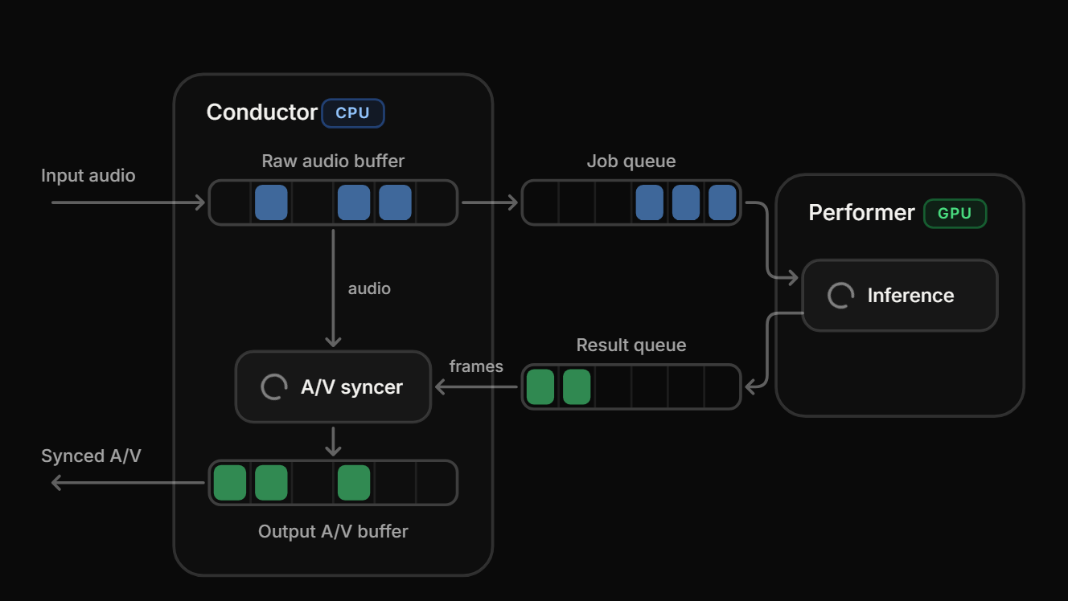
Task: Click the rightmost blue block in Job queue
Action: pyautogui.click(x=722, y=202)
